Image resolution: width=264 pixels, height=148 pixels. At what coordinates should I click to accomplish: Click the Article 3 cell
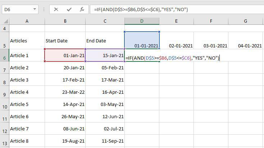27,80
